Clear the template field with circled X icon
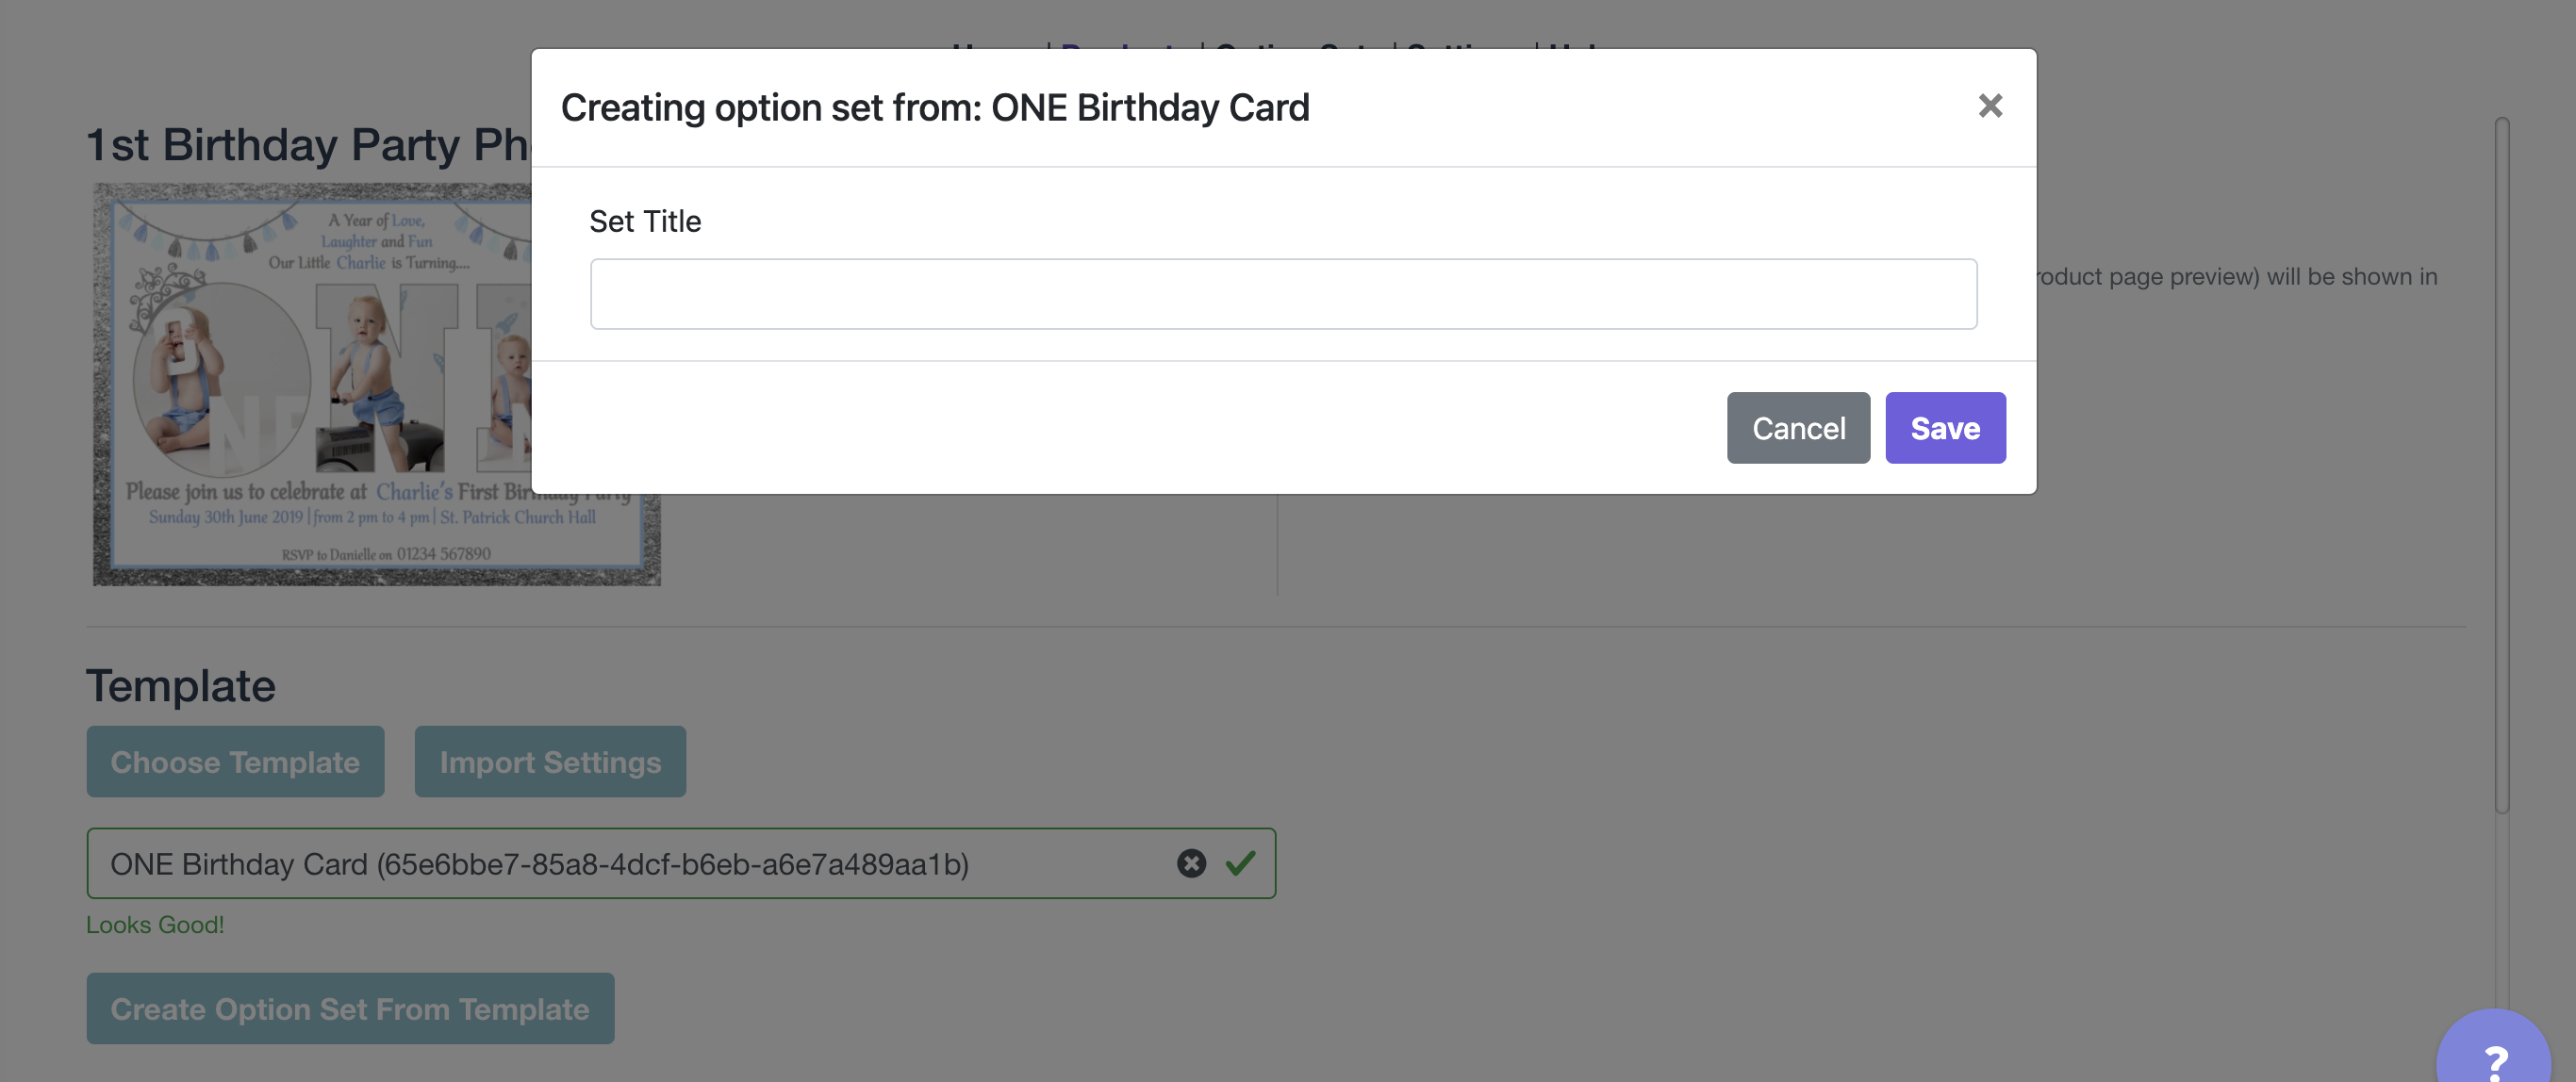 click(1191, 864)
